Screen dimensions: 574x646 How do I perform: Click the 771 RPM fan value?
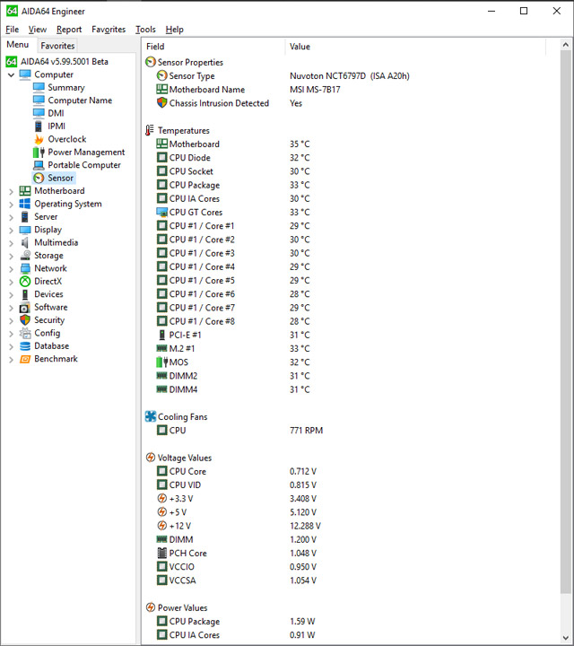click(x=307, y=430)
